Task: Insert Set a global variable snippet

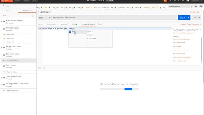Action: (x=179, y=54)
